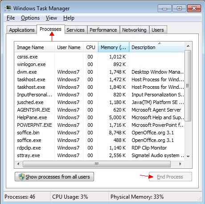Click Show processes from all users button
The height and width of the screenshot is (204, 205).
[54, 177]
